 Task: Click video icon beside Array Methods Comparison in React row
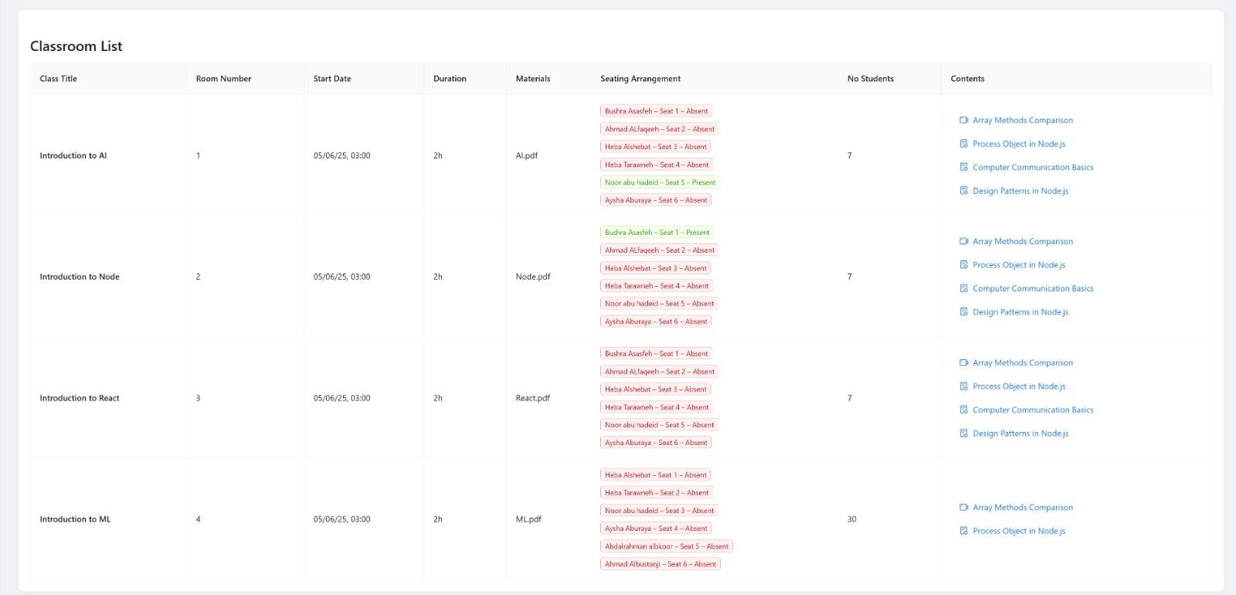[963, 363]
